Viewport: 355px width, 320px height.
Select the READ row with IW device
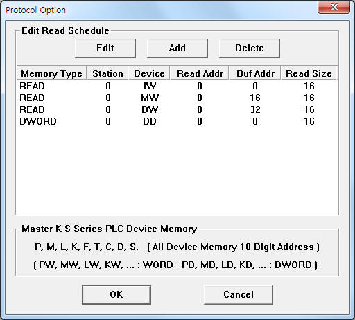click(x=177, y=86)
